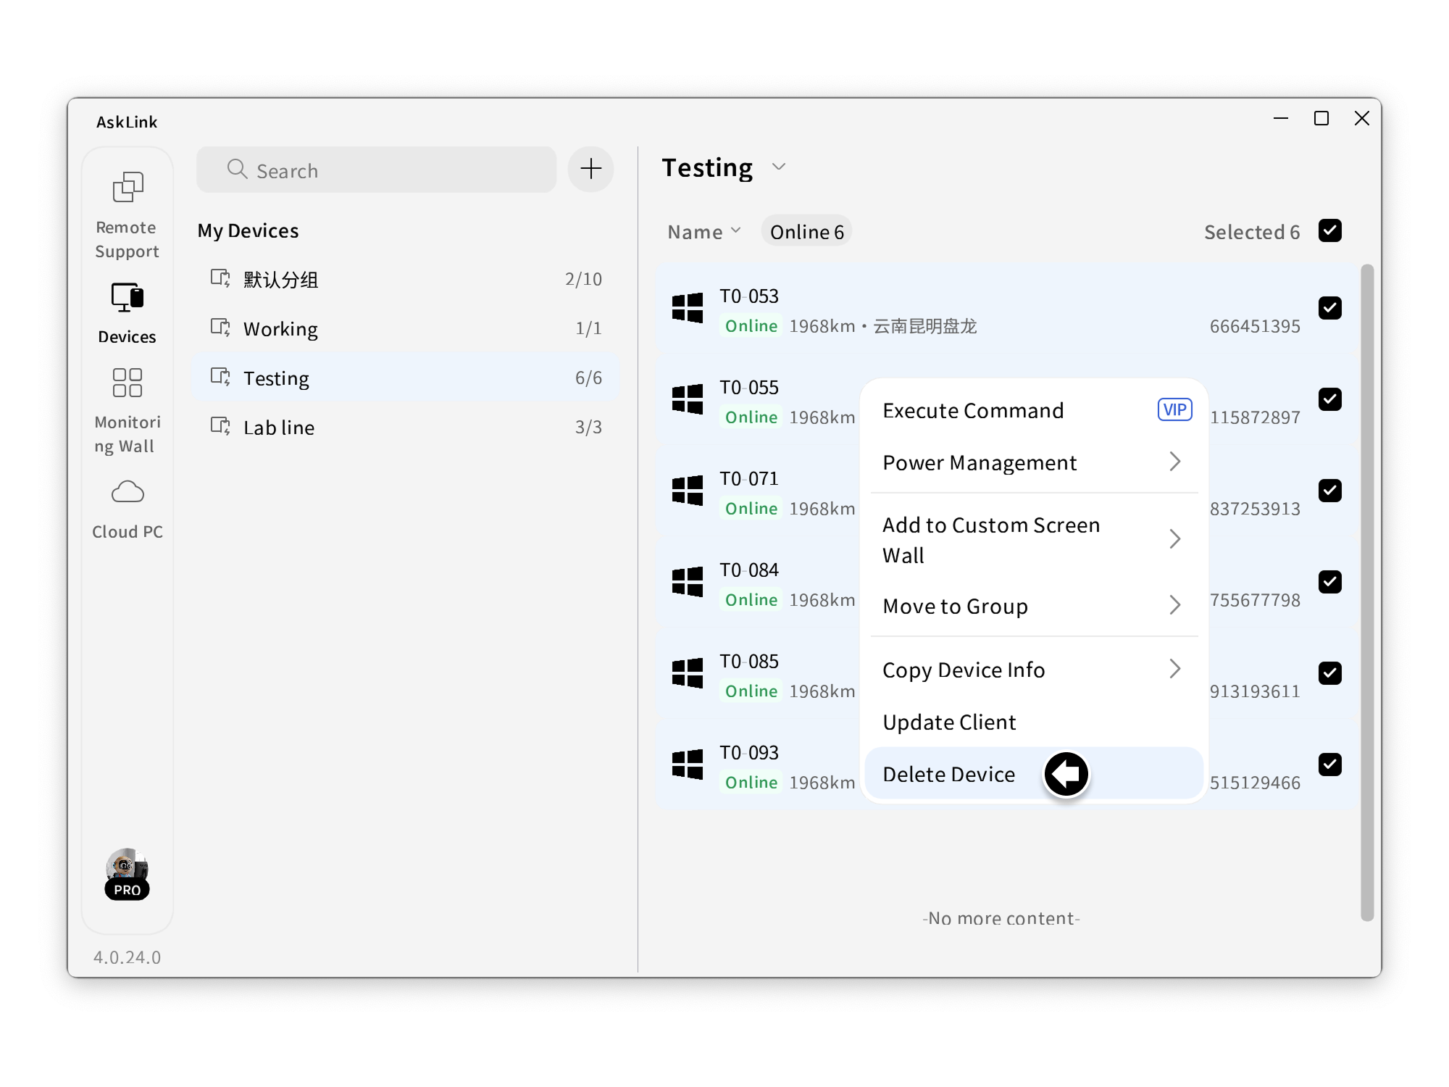
Task: Choose Delete Device from context menu
Action: coord(949,774)
